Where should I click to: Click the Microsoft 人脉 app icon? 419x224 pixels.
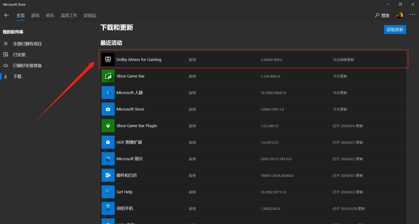[108, 93]
